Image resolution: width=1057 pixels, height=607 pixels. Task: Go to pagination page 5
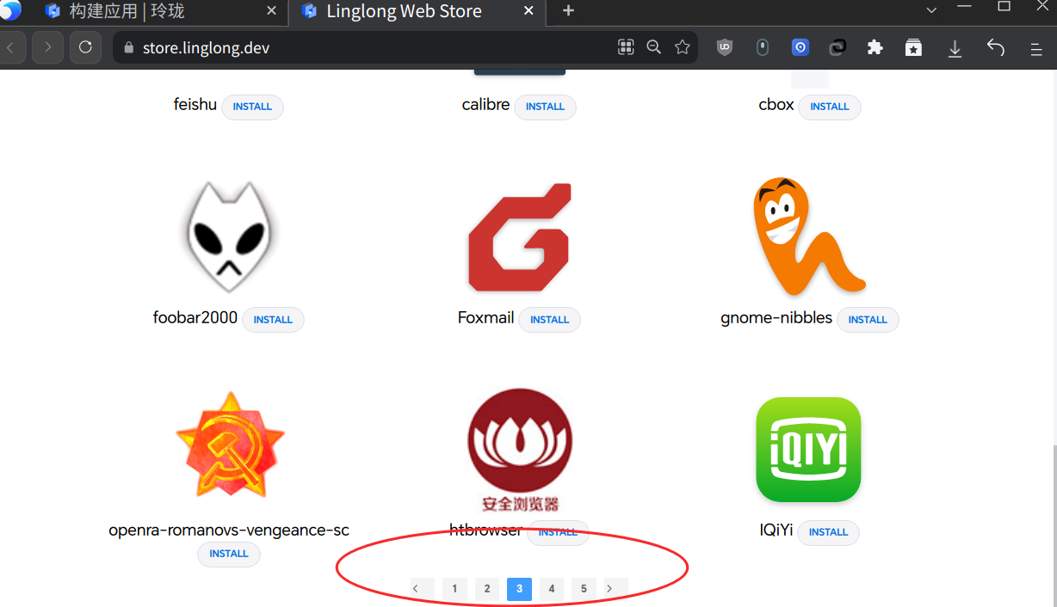[x=584, y=589]
